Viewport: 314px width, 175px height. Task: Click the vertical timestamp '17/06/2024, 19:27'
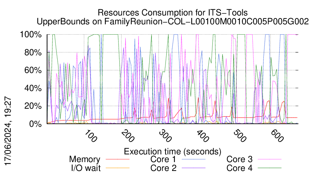tap(8, 131)
